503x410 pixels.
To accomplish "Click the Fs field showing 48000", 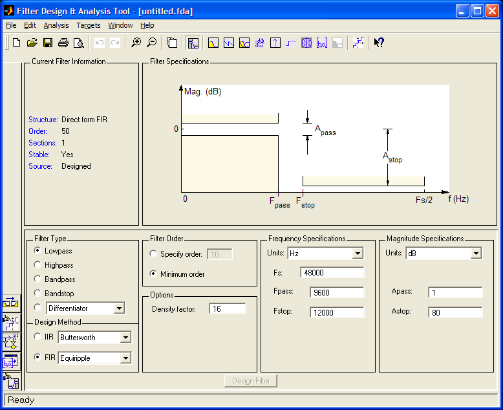I will pos(332,273).
